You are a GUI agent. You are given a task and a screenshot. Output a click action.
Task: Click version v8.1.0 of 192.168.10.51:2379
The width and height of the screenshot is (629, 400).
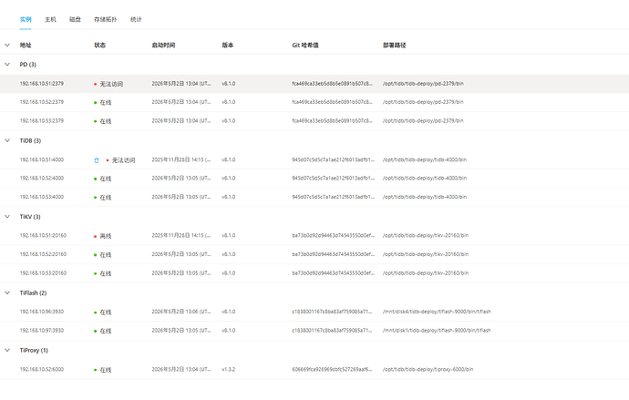[x=228, y=83]
